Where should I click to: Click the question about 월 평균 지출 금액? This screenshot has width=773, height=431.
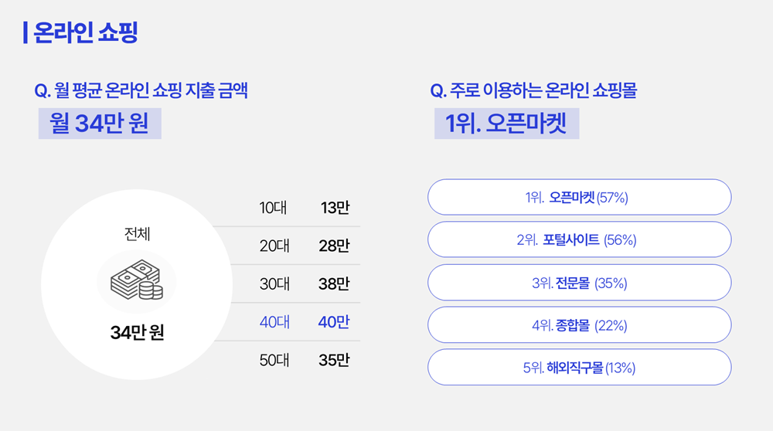tap(141, 90)
